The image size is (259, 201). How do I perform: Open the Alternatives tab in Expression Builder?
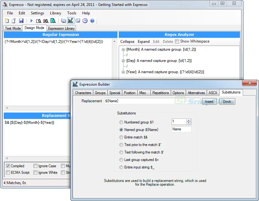pyautogui.click(x=196, y=93)
